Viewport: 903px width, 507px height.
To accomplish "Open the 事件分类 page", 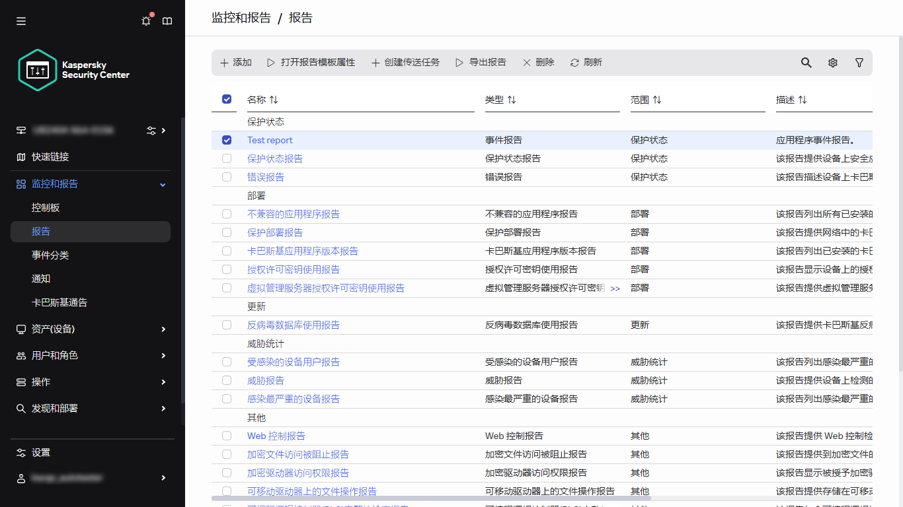I will click(x=50, y=255).
